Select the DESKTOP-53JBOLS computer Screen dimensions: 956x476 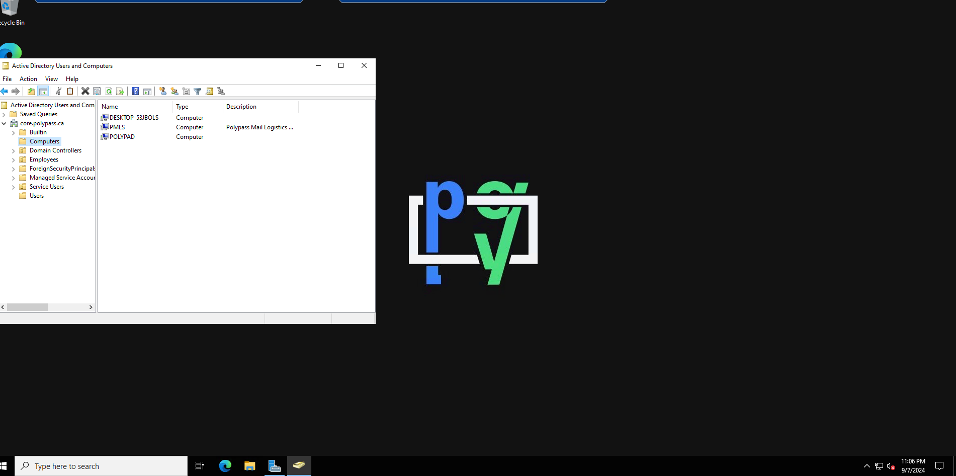pos(134,118)
